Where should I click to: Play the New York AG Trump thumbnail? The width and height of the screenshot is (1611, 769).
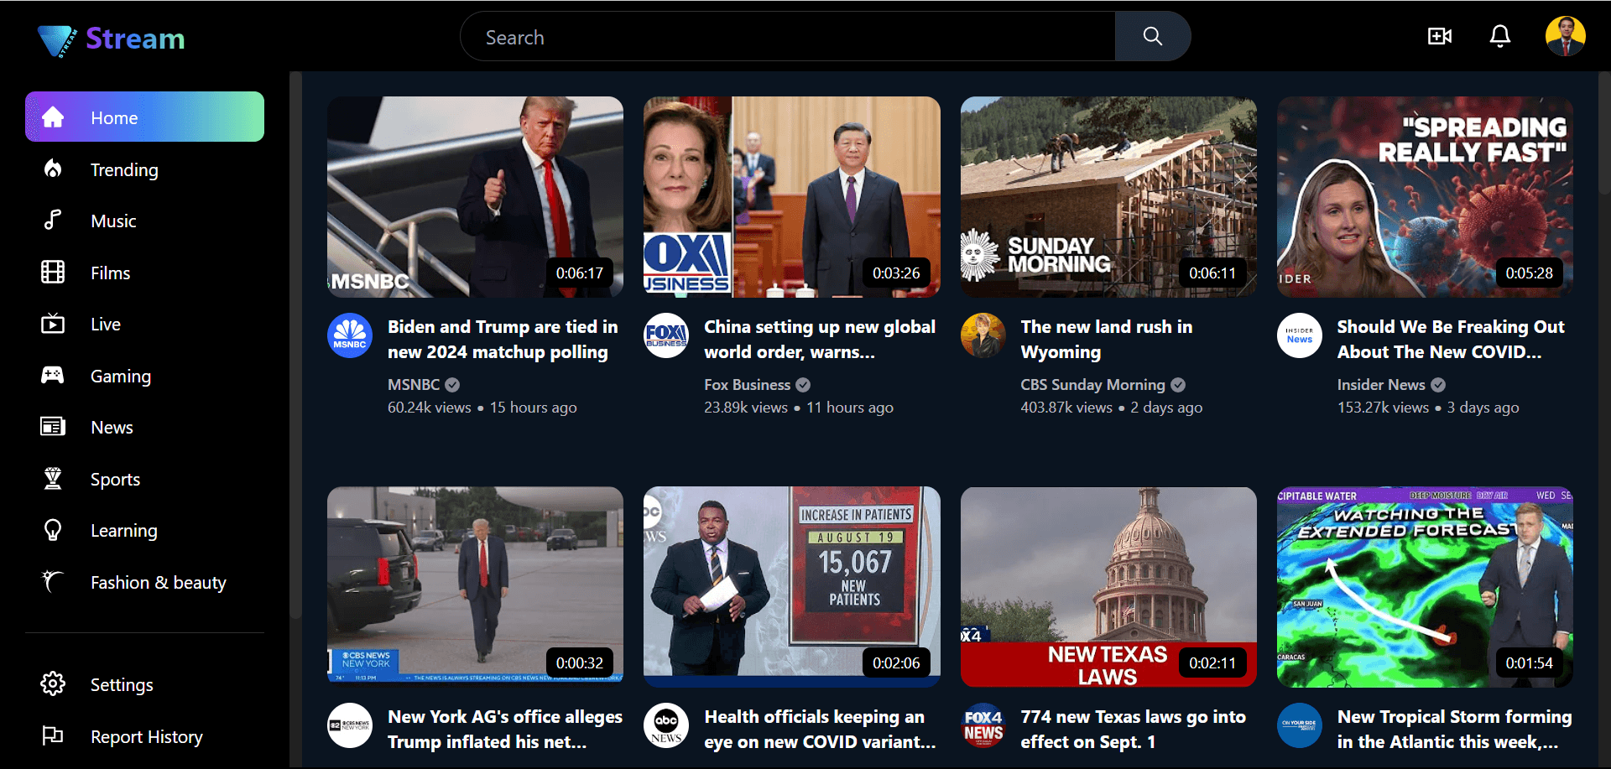pyautogui.click(x=475, y=587)
